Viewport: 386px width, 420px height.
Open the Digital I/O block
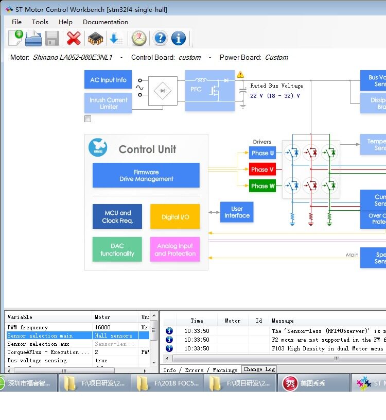tap(175, 216)
